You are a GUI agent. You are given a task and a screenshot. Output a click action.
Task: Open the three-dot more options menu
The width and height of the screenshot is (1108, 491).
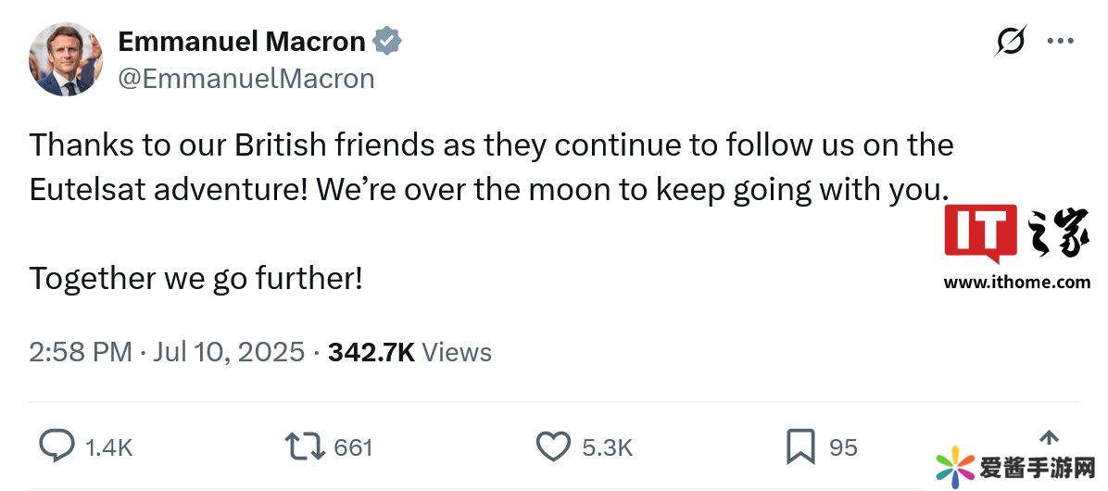[x=1060, y=42]
